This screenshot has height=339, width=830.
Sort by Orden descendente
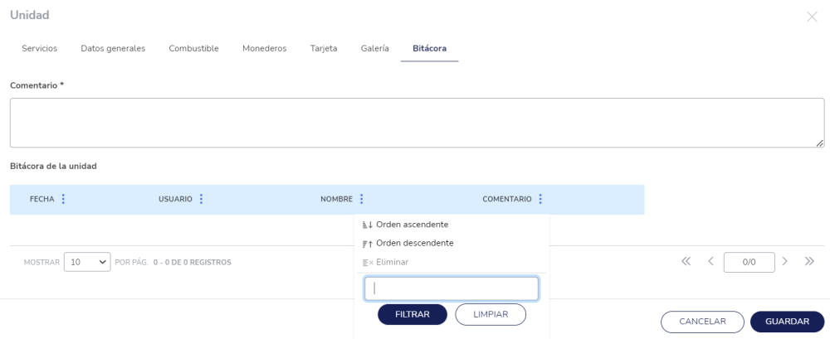pyautogui.click(x=414, y=243)
